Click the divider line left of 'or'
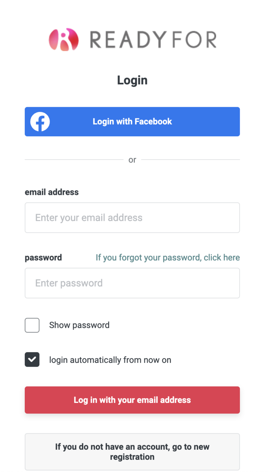272x472 pixels. 74,160
